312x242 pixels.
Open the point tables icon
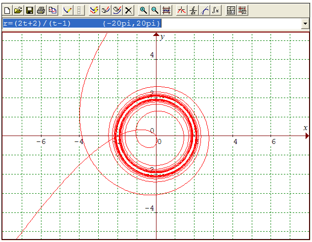[231, 10]
